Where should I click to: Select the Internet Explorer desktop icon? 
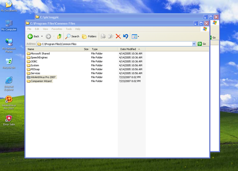(x=9, y=84)
